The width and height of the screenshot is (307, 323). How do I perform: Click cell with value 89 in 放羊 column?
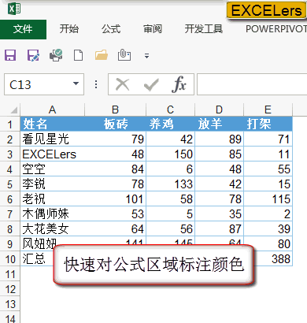pyautogui.click(x=220, y=139)
